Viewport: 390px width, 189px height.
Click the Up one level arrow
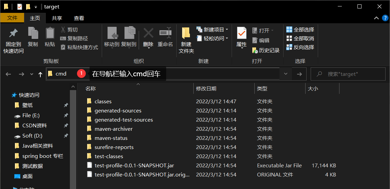tap(40, 74)
